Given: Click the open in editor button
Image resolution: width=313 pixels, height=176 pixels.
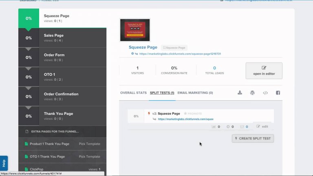Looking at the screenshot, I should tap(264, 70).
